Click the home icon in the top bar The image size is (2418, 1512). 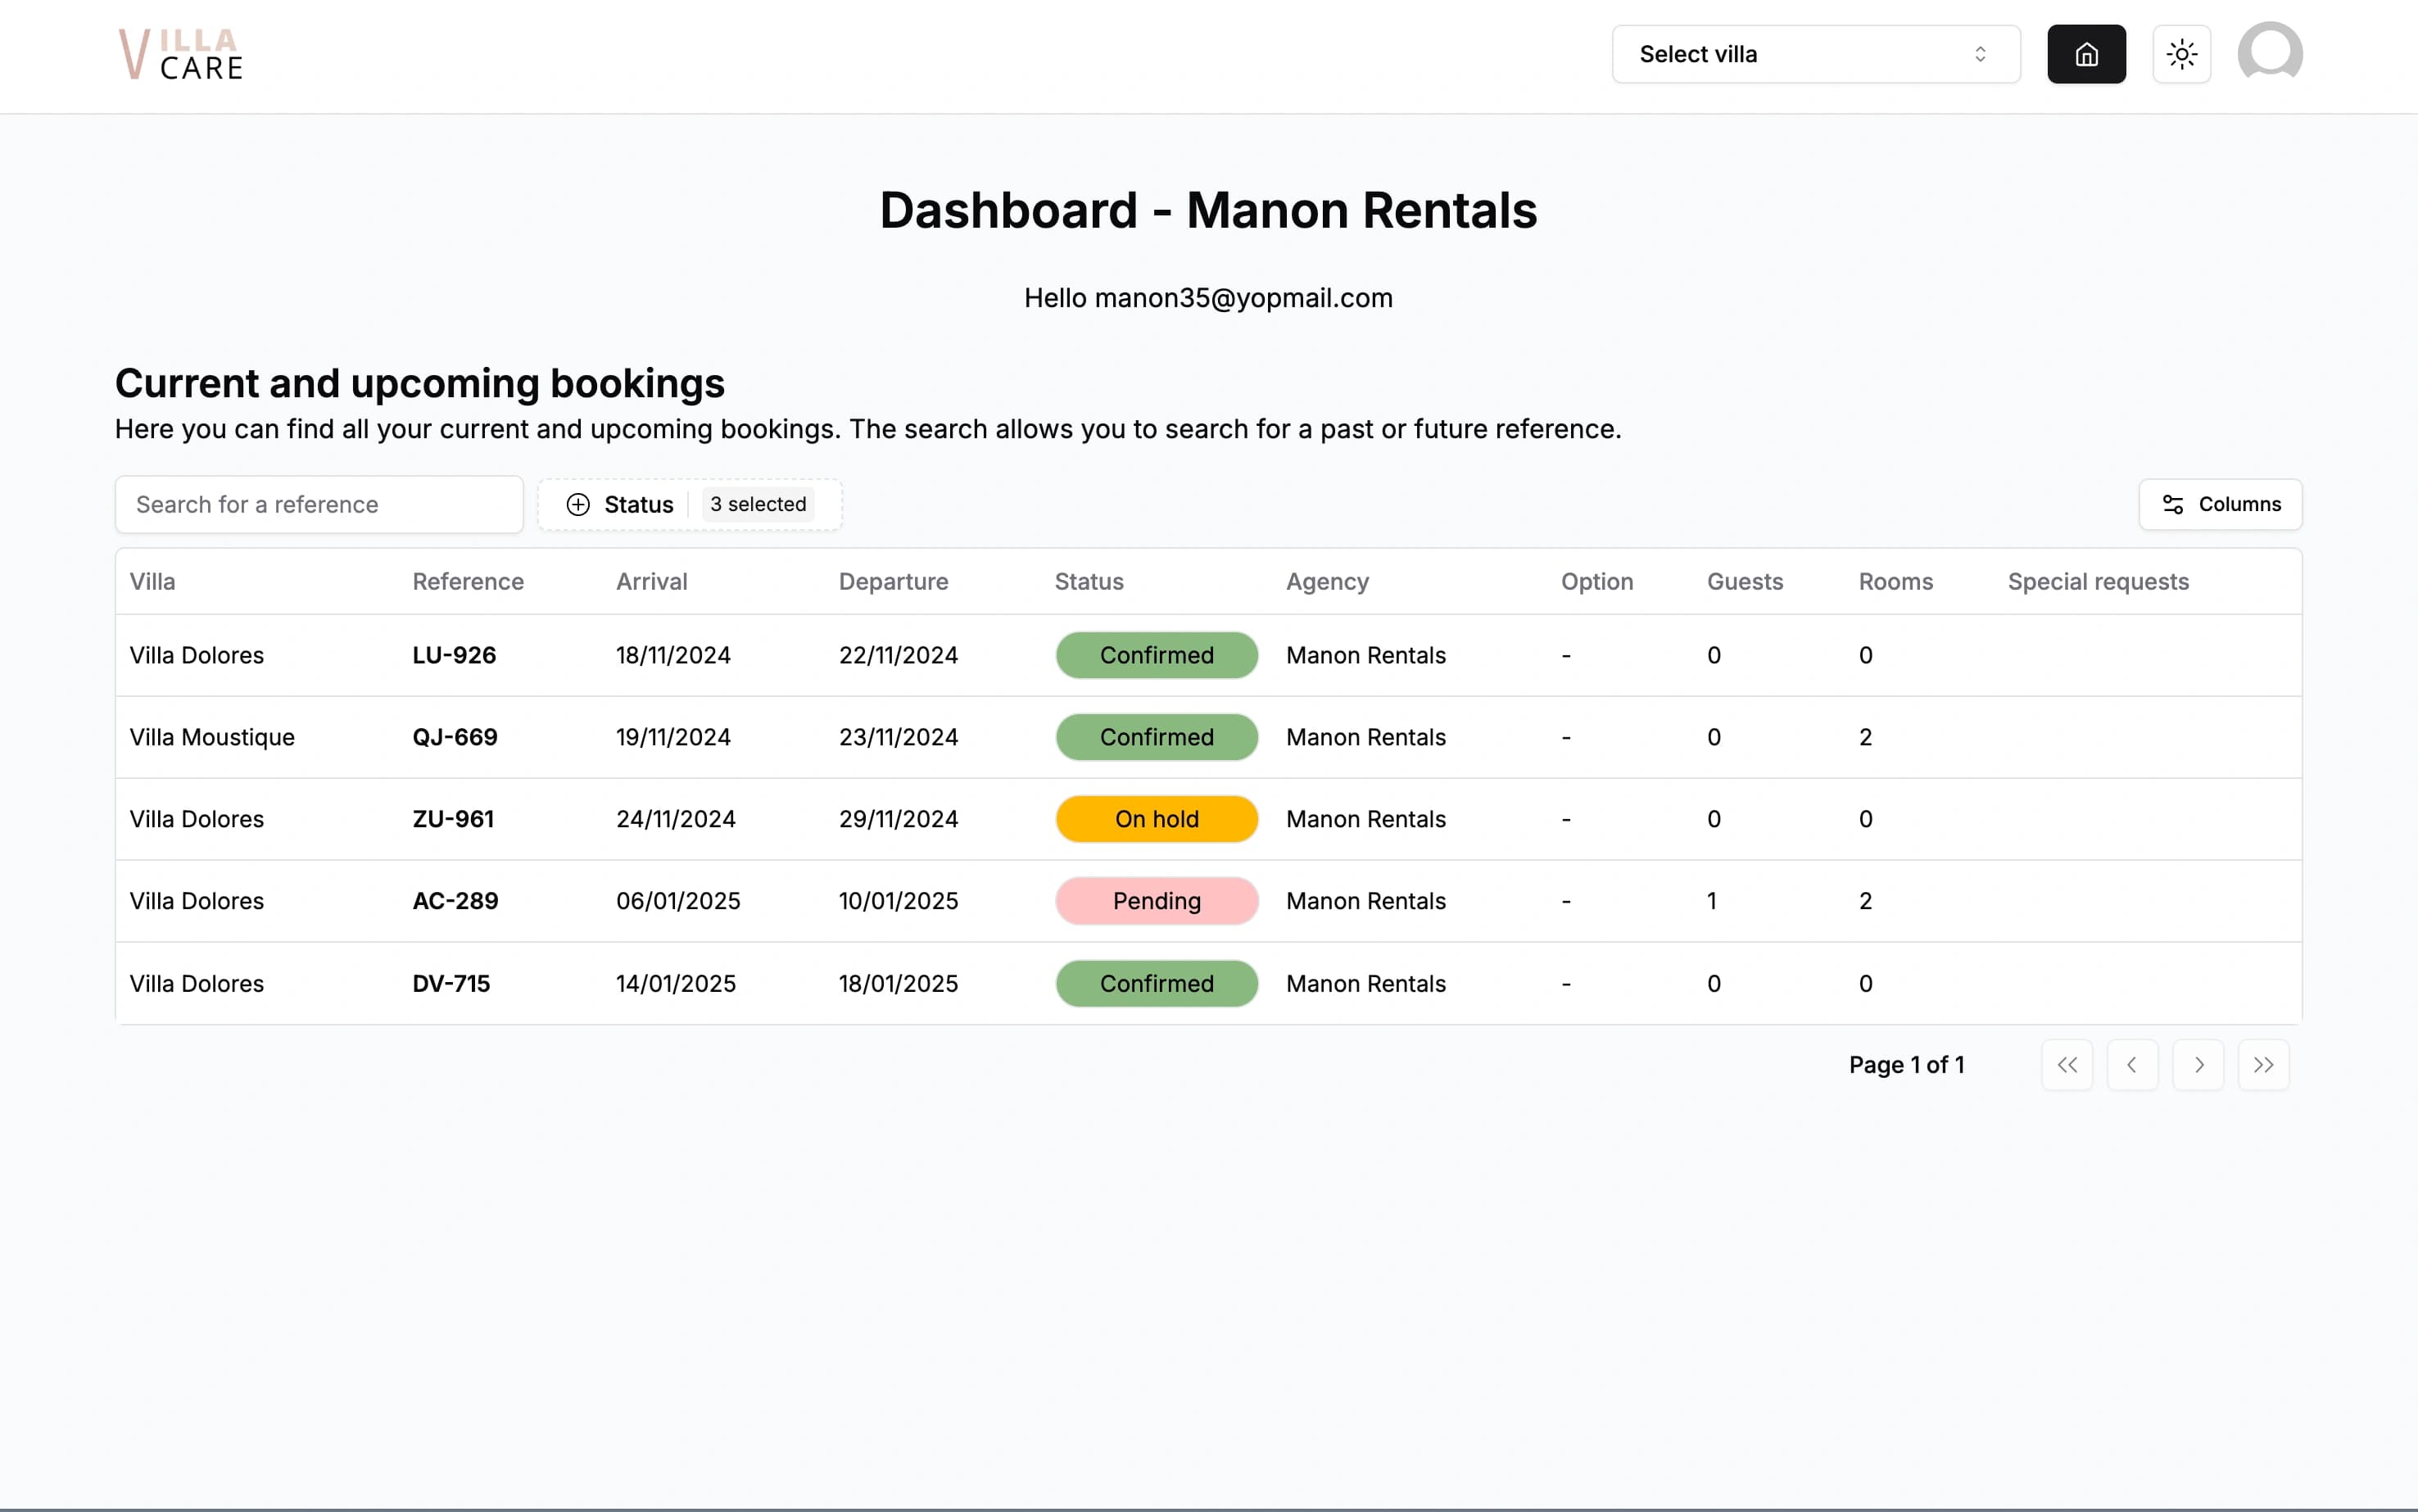2086,54
